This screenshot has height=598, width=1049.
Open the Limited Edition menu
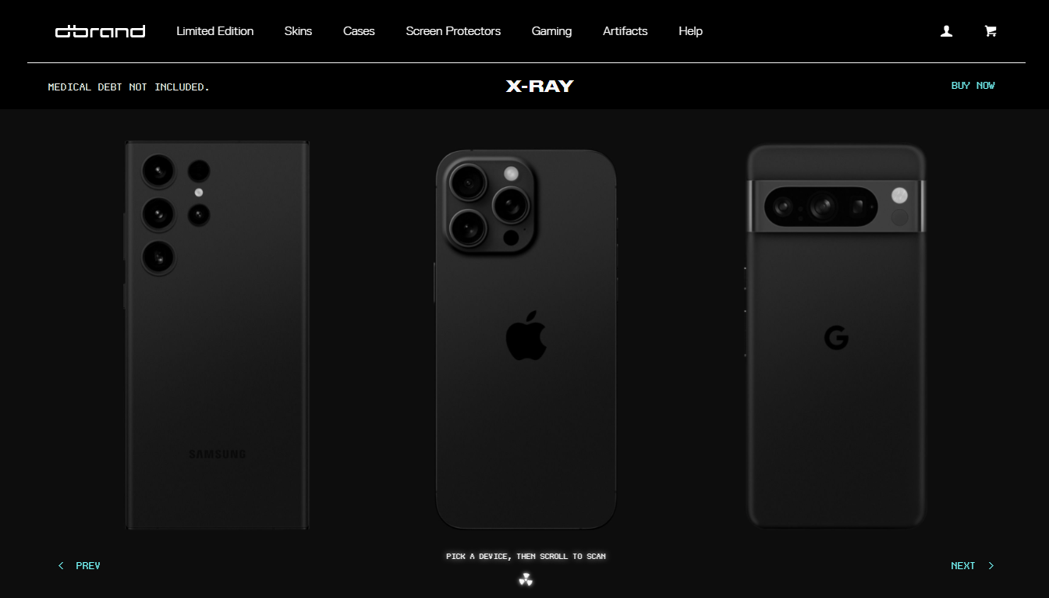pyautogui.click(x=215, y=31)
